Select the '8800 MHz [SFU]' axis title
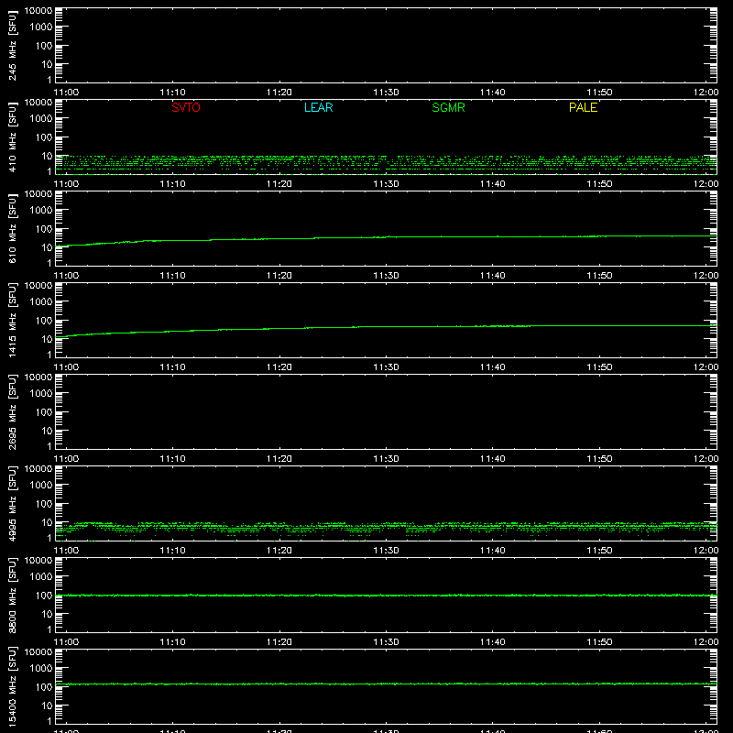This screenshot has height=733, width=733. [12, 595]
